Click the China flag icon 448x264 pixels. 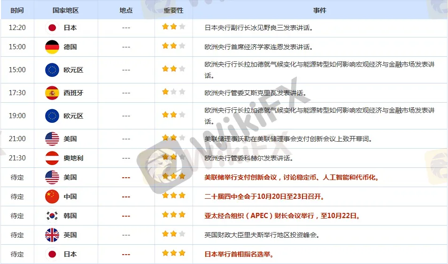click(x=52, y=196)
